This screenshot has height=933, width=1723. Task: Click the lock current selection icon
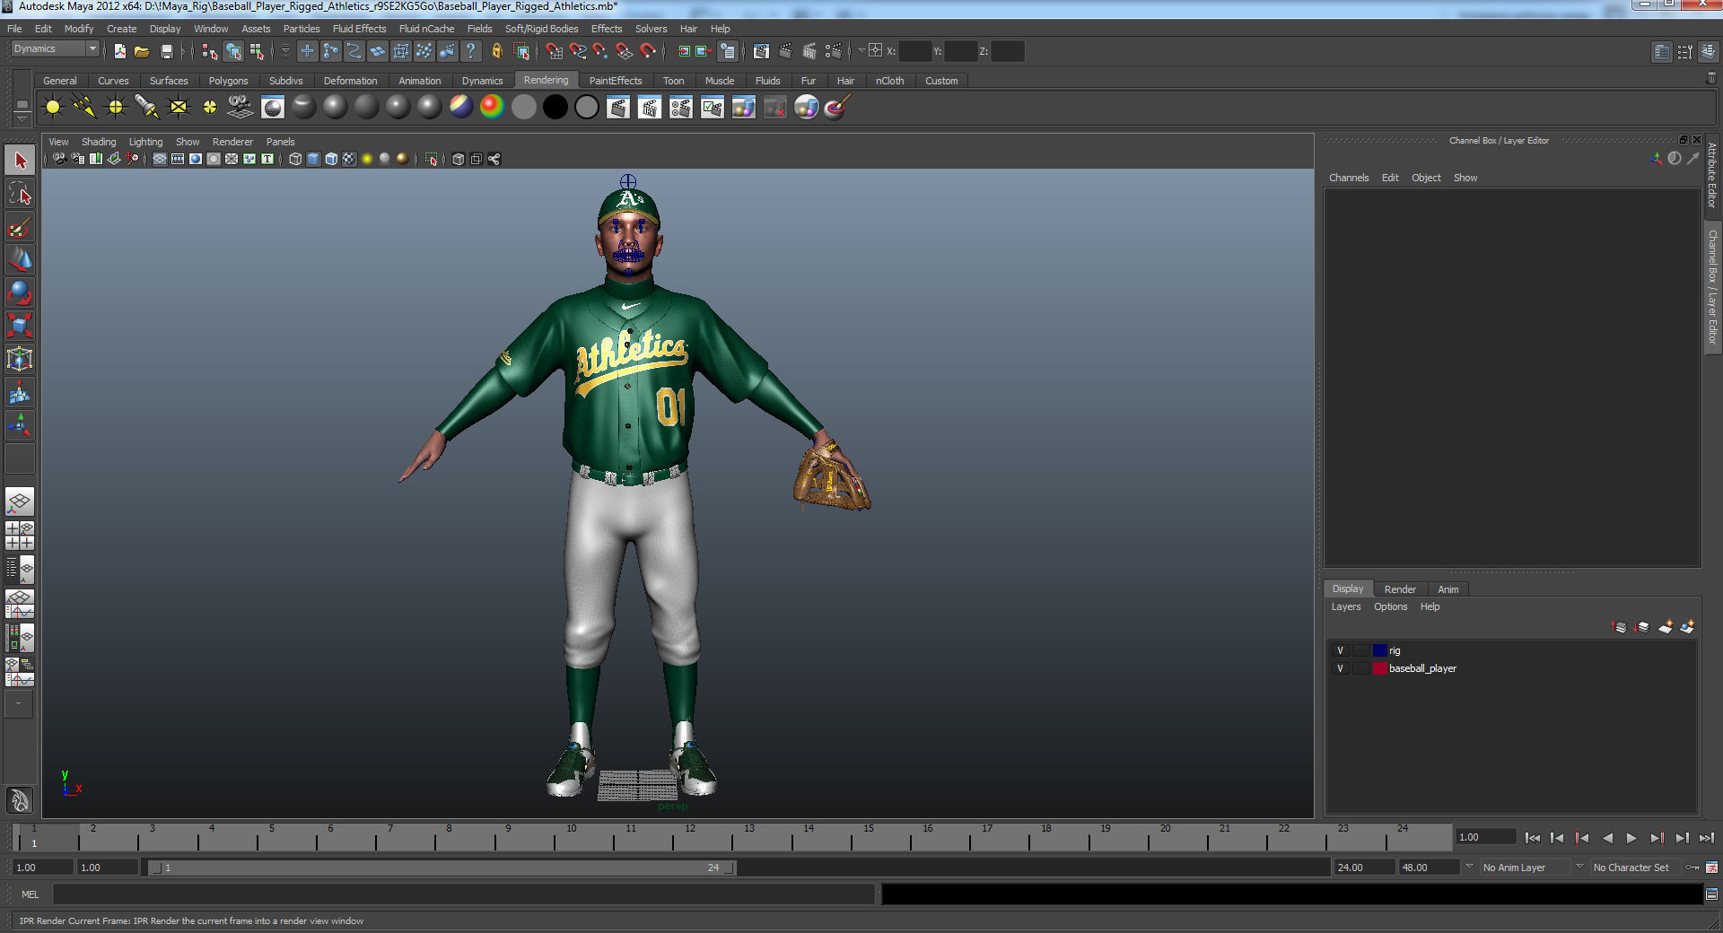[x=496, y=51]
